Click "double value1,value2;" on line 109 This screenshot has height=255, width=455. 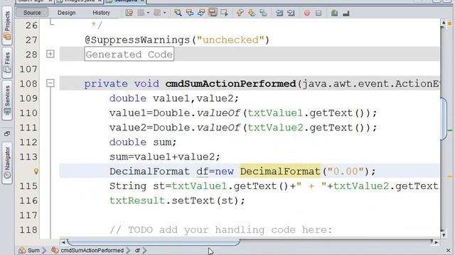coord(174,98)
